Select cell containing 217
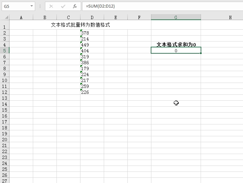Screen dimensions: 243x183 [x=92, y=80]
